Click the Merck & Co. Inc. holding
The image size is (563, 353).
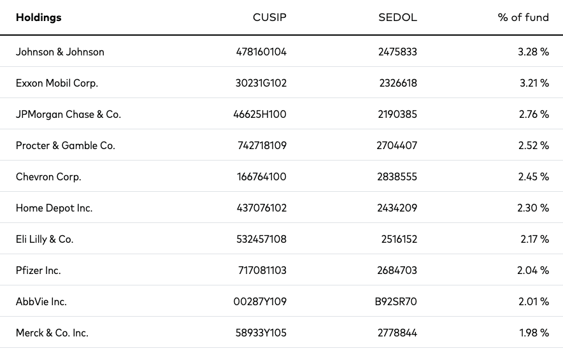point(52,333)
